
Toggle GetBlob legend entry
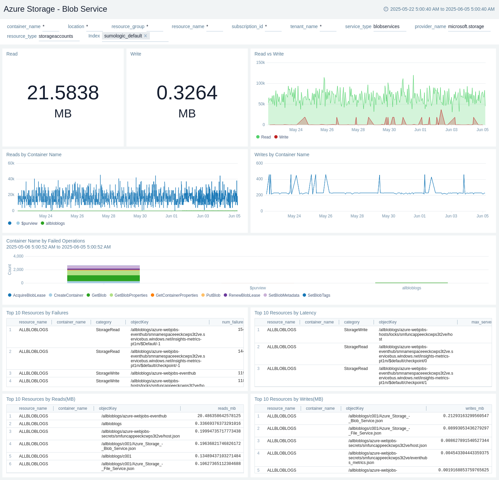(x=97, y=295)
